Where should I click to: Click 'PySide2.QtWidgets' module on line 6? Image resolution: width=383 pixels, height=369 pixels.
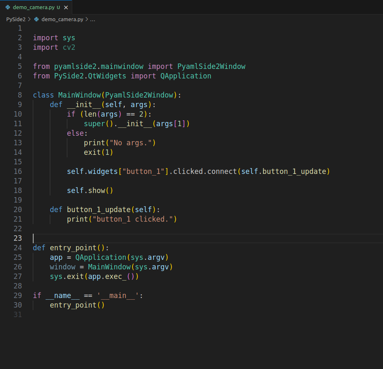(90, 76)
